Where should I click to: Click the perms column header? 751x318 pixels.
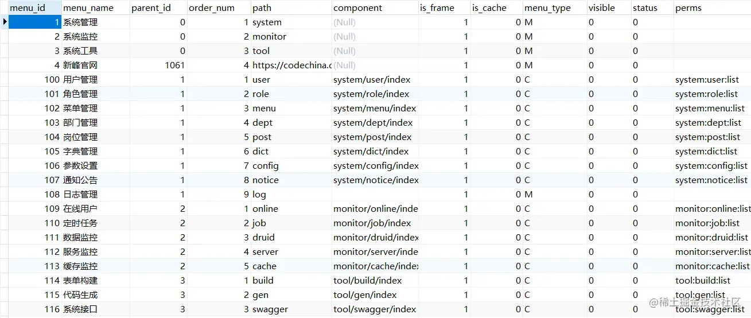[688, 8]
